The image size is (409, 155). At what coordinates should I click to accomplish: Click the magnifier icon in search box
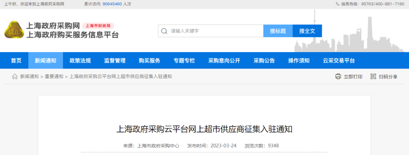pyautogui.click(x=164, y=31)
